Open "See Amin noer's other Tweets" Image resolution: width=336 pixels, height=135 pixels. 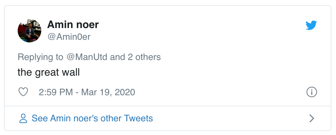tap(92, 118)
